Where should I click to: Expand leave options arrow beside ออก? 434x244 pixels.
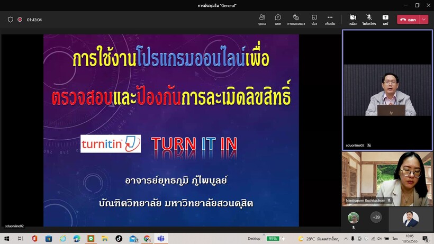click(424, 20)
